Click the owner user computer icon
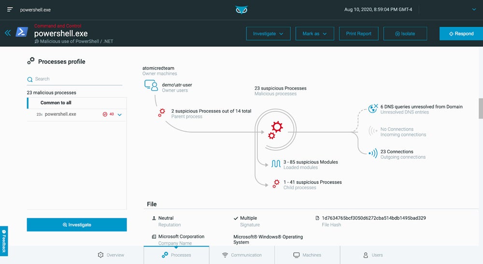The height and width of the screenshot is (264, 483). pyautogui.click(x=152, y=86)
